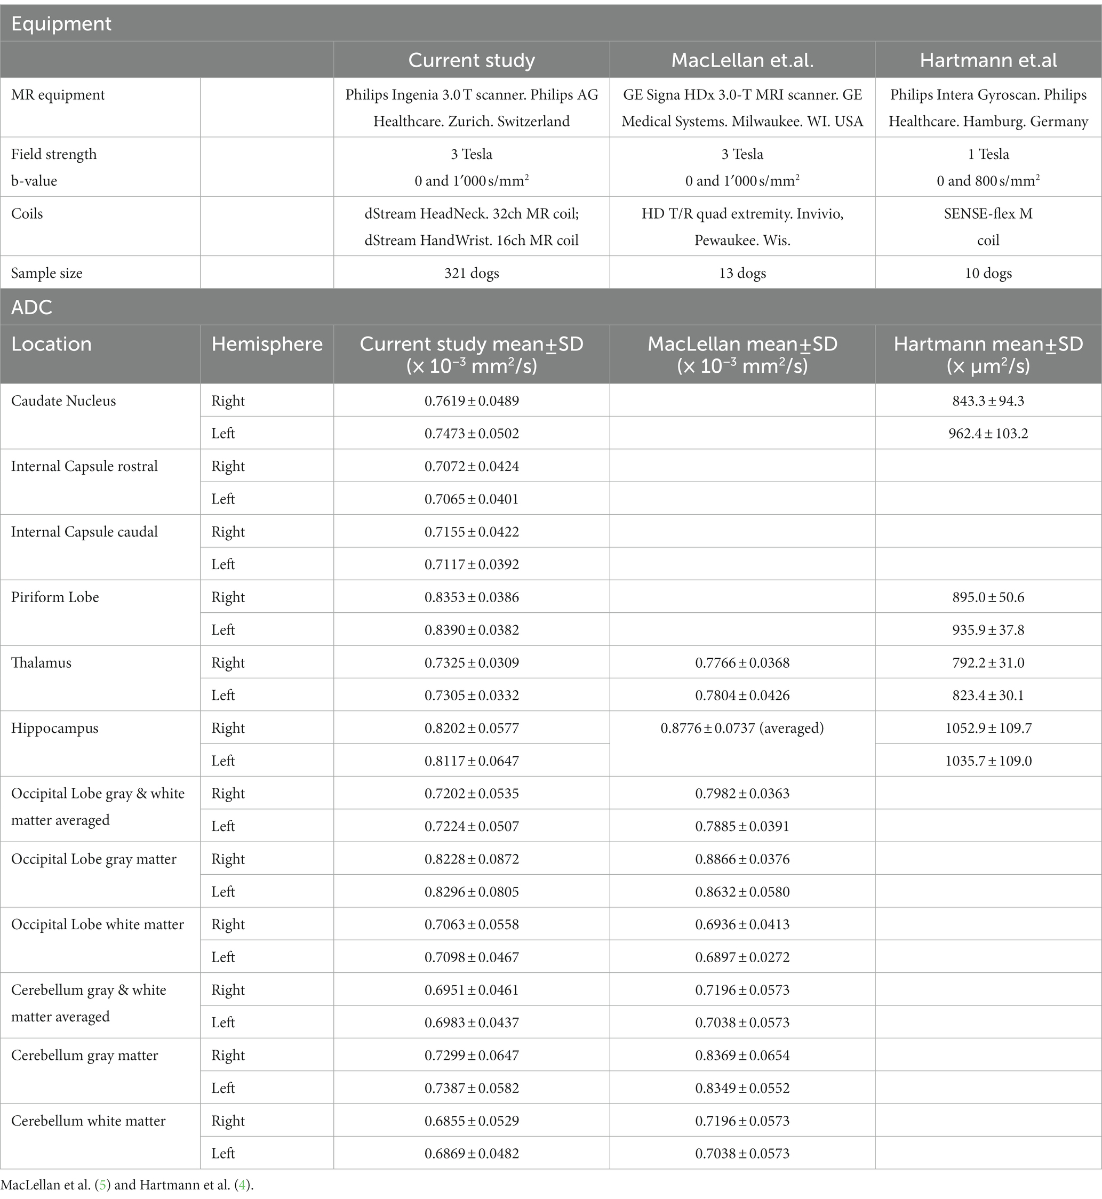Select the Cerebellum white matter label
Viewport: 1102px width, 1199px height.
click(x=88, y=1121)
